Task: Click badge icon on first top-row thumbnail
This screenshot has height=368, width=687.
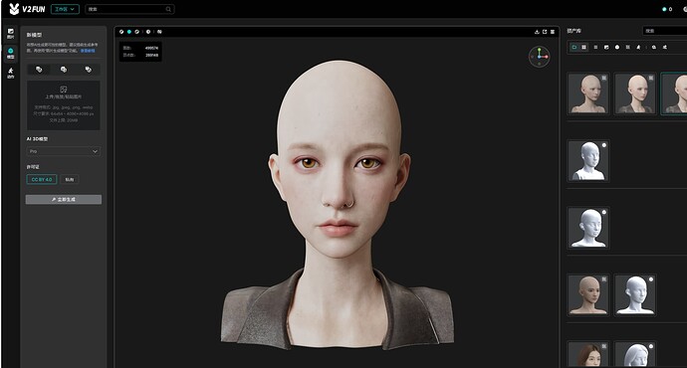Action: pyautogui.click(x=603, y=78)
